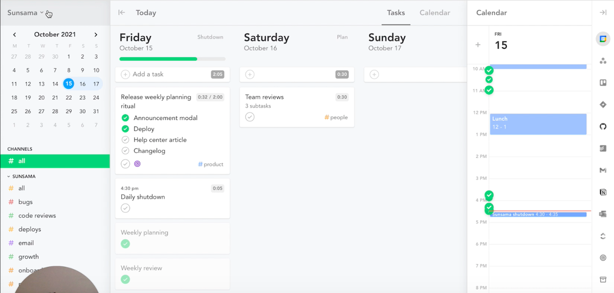
Task: Click the Today button
Action: coord(146,13)
